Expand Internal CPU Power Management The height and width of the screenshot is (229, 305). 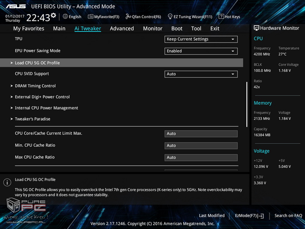(46, 108)
